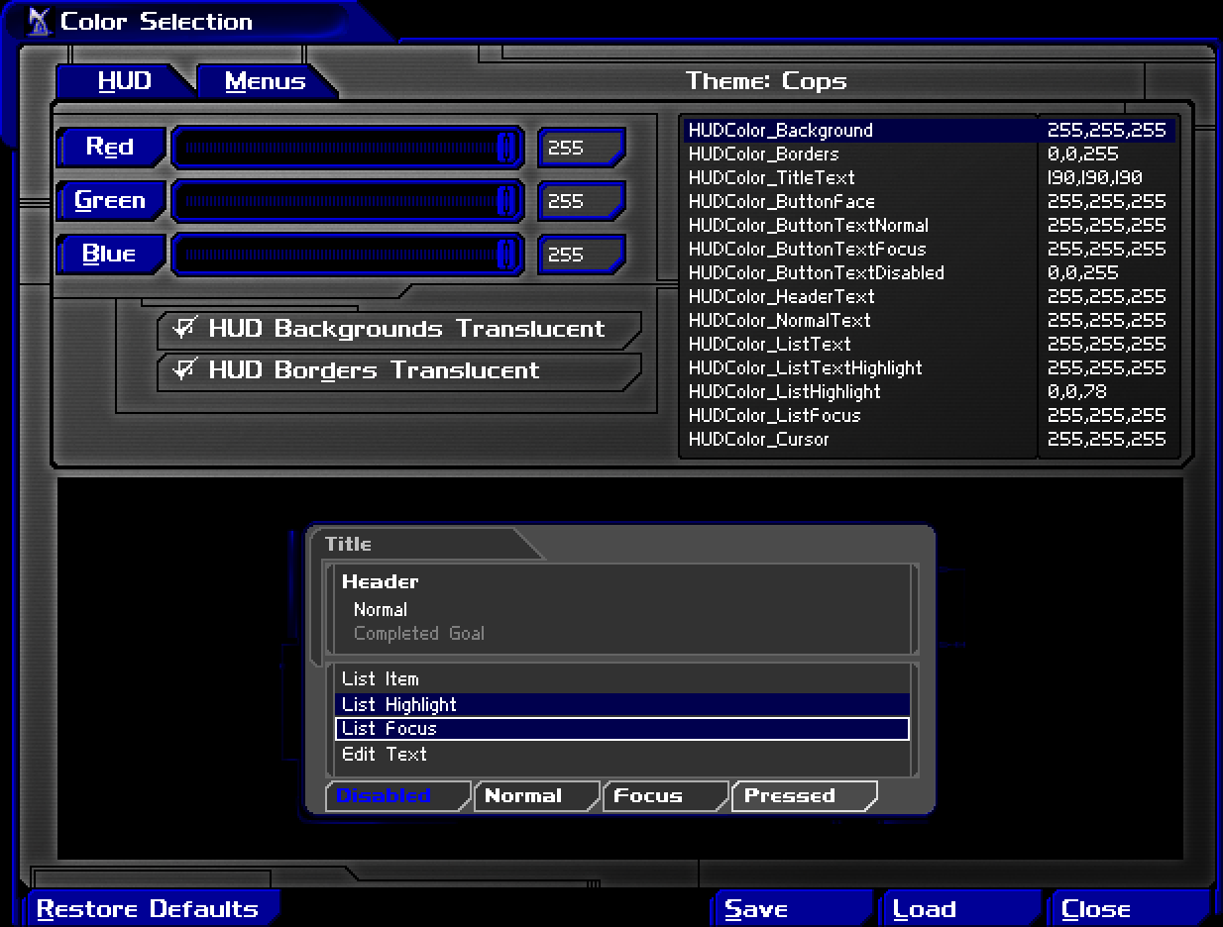Toggle HUD Backgrounds Translucent checkbox

point(398,329)
